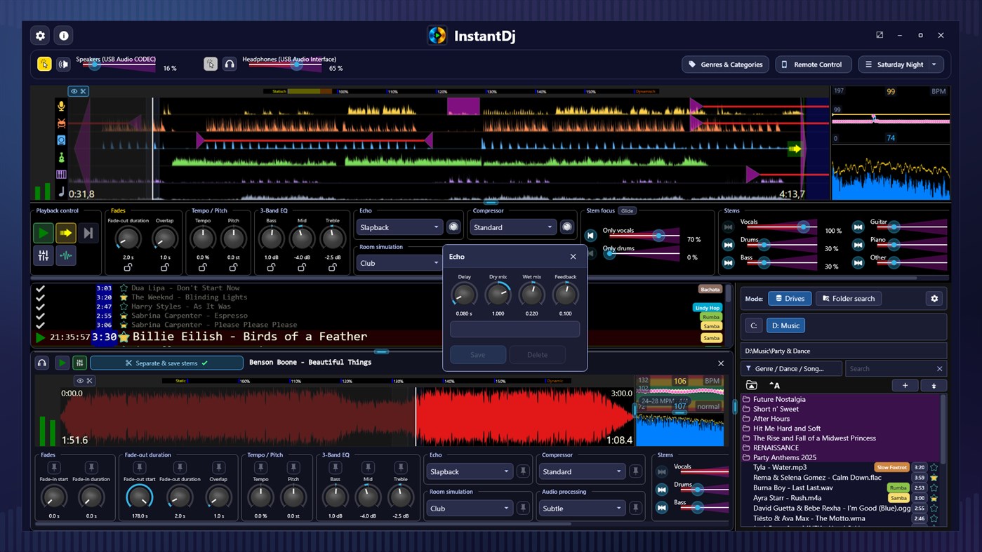Click the sort A icon in file browser

coord(774,385)
